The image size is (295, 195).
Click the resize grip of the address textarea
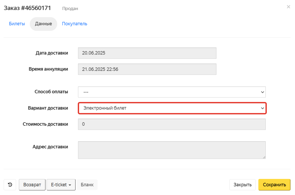264,157
